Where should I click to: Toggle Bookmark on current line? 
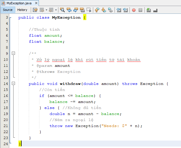coord(110,10)
